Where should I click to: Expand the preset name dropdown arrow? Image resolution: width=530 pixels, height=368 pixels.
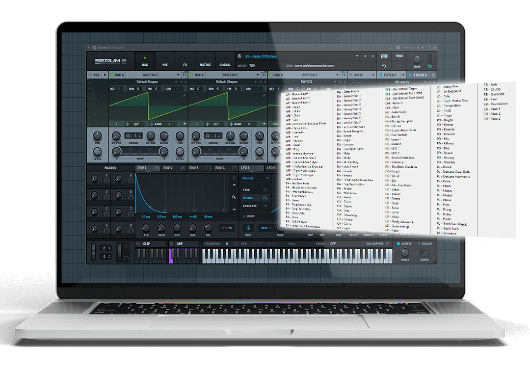pyautogui.click(x=357, y=56)
